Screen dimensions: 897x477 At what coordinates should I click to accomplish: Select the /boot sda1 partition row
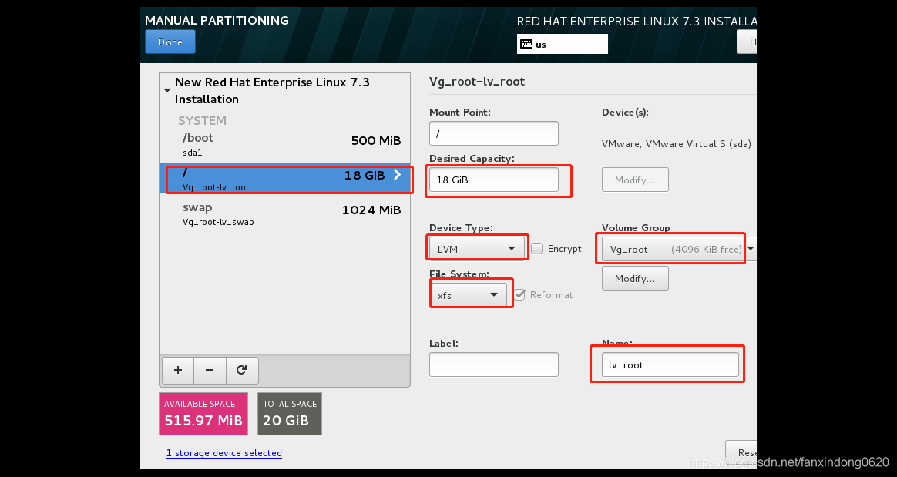click(x=285, y=145)
